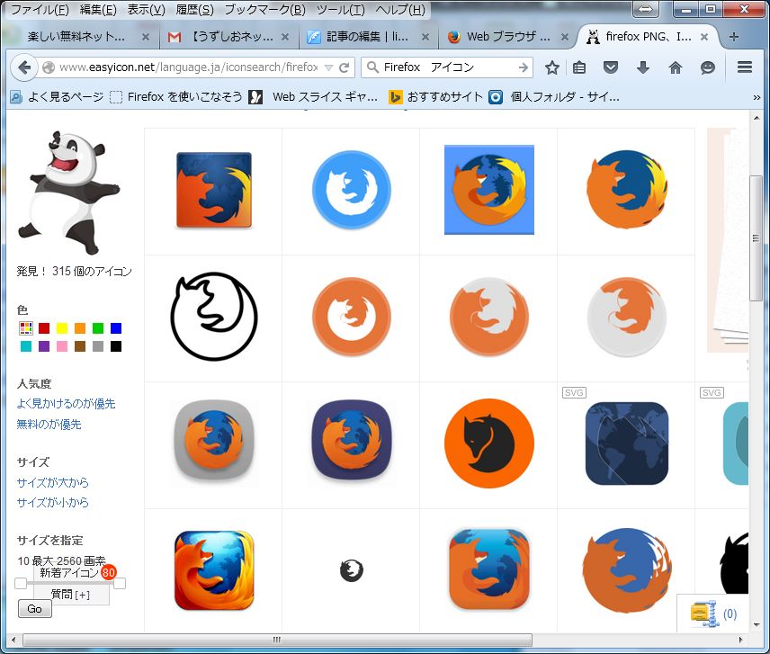Select the dark purple rounded Firefox icon

(351, 440)
